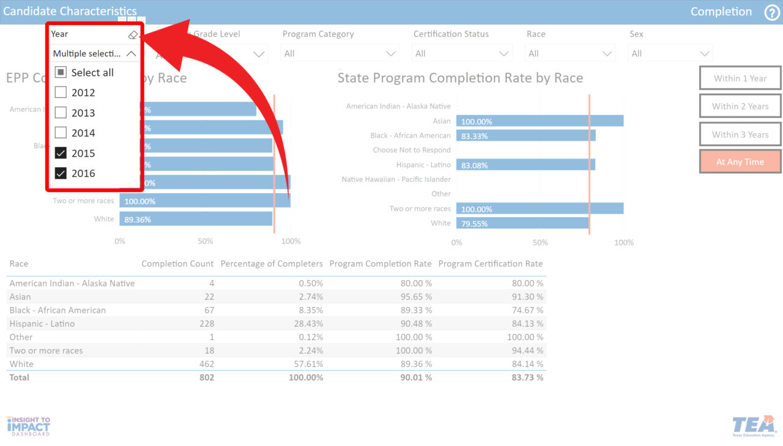Enable the 2014 year checkbox

coord(61,133)
